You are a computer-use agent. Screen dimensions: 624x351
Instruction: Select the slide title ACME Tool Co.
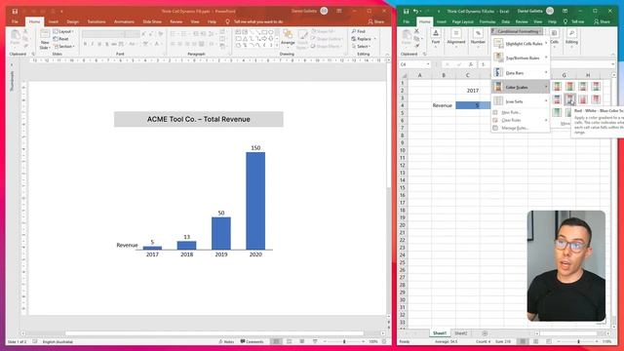199,119
